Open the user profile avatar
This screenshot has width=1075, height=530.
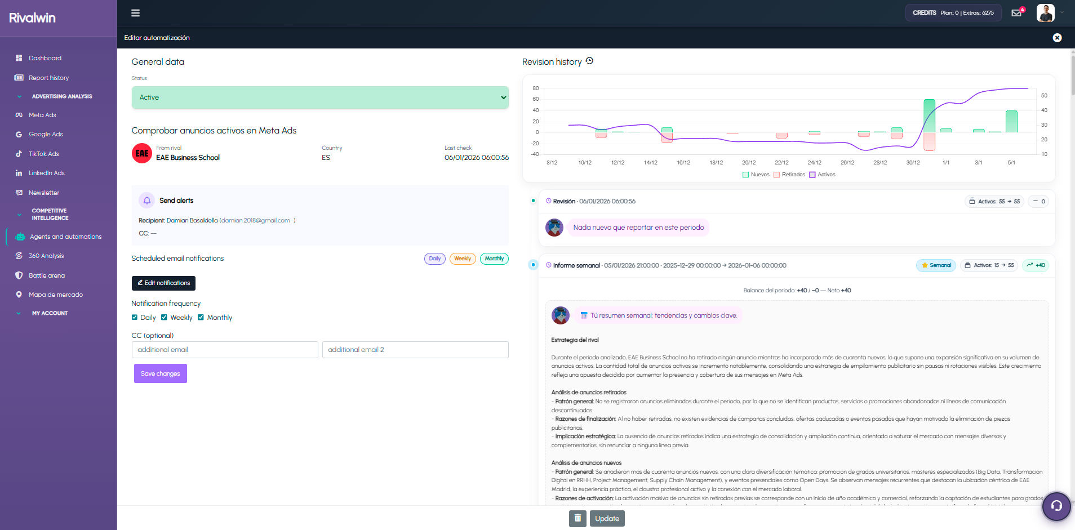1046,13
